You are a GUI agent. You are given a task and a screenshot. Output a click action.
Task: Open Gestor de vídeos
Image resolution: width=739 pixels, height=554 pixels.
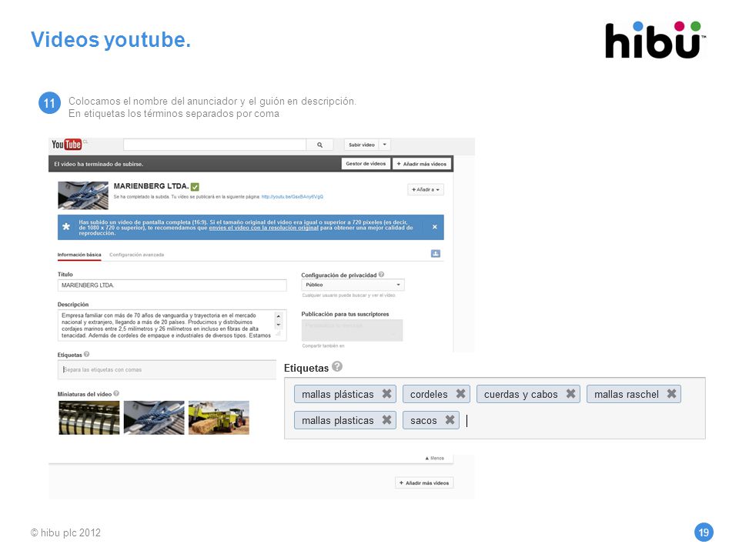click(366, 163)
